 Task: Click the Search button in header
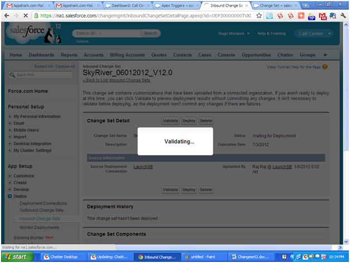point(150,33)
